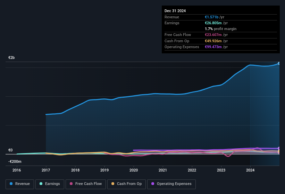Click the 1.7% profit margin text

point(221,29)
